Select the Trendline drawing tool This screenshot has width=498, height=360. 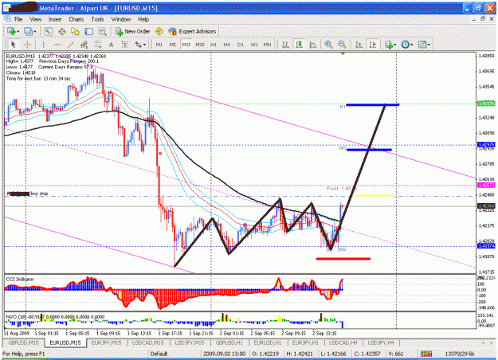71,45
